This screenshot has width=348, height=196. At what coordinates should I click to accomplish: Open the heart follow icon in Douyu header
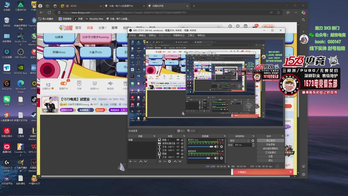238,26
